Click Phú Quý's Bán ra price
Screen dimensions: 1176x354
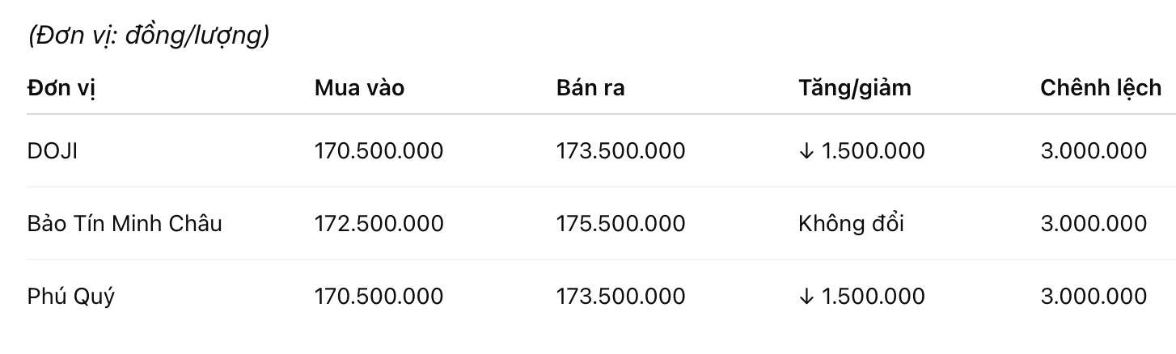(620, 297)
